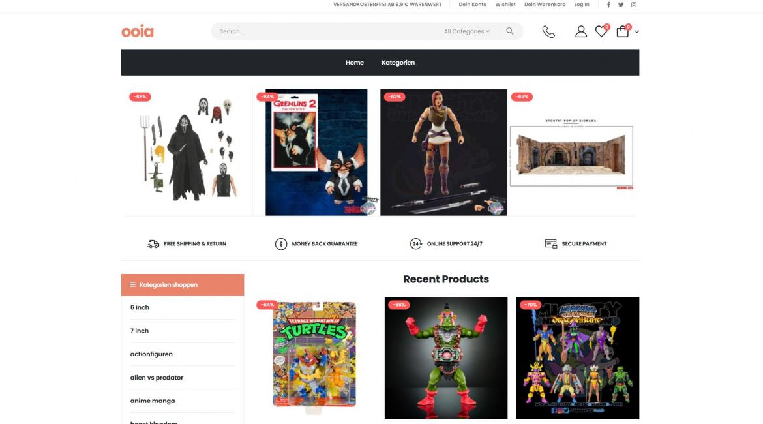
Task: Click into the Search input field
Action: [326, 31]
